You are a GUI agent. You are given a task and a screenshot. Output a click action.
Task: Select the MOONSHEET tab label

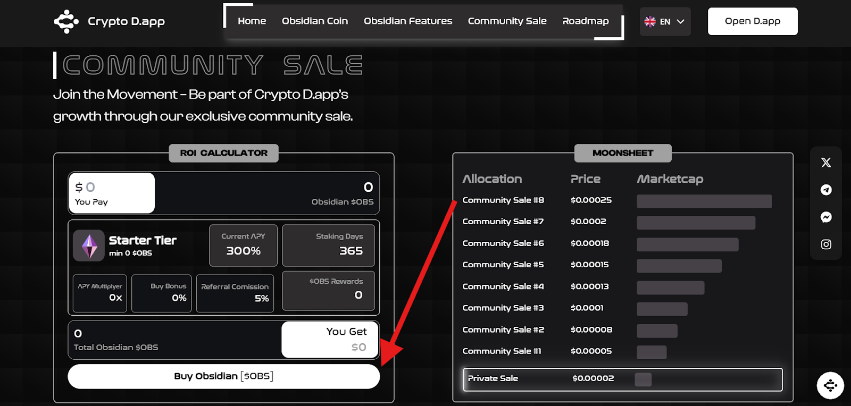click(623, 153)
